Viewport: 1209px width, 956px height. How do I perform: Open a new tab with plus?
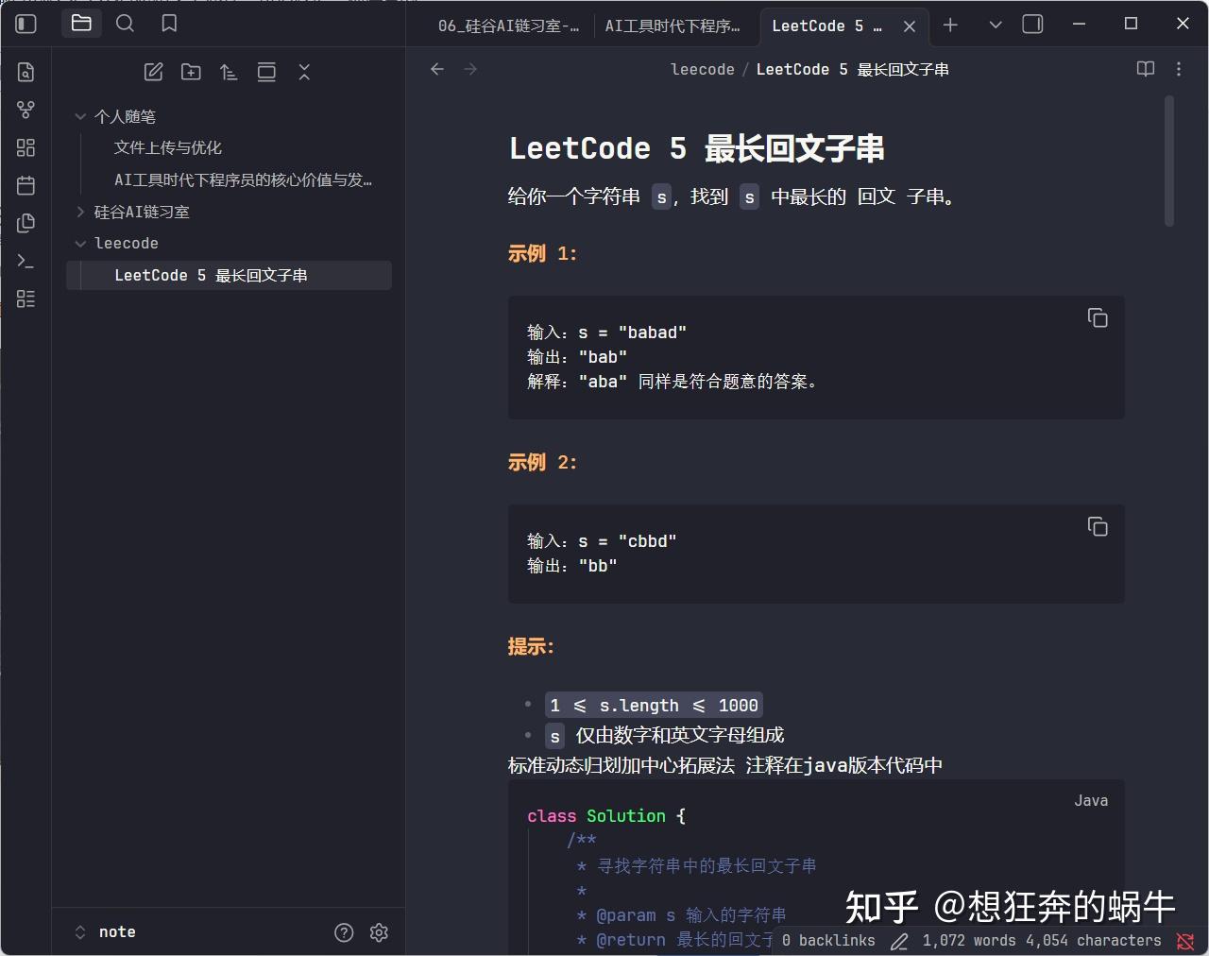[950, 25]
